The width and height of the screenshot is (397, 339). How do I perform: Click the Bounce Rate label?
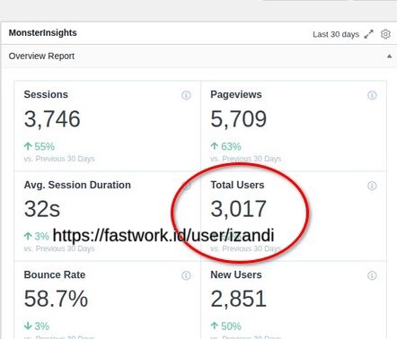pyautogui.click(x=55, y=274)
